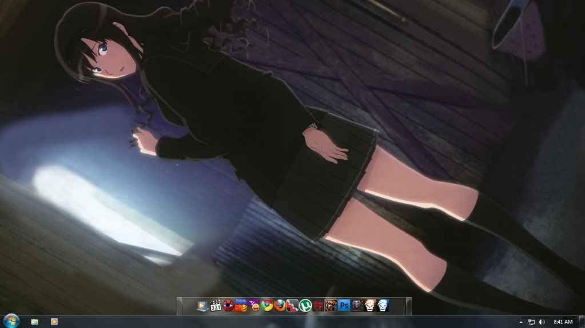Open the red zigzag icon in dock
Screen dimensions: 585x328
tap(292, 306)
